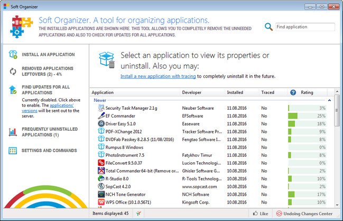Screen dimensions: 343x221
Task: Click the Soft Organizer puzzle logo
Action: point(21,26)
